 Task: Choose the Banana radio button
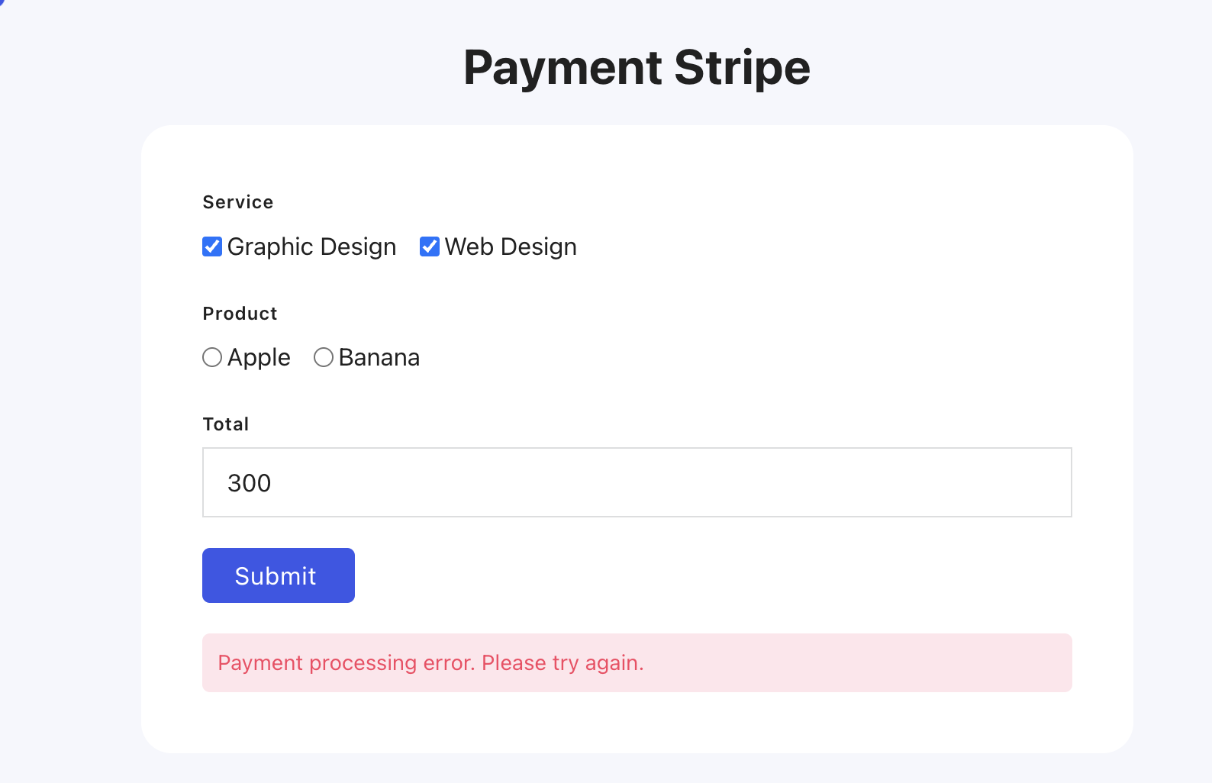(x=324, y=357)
